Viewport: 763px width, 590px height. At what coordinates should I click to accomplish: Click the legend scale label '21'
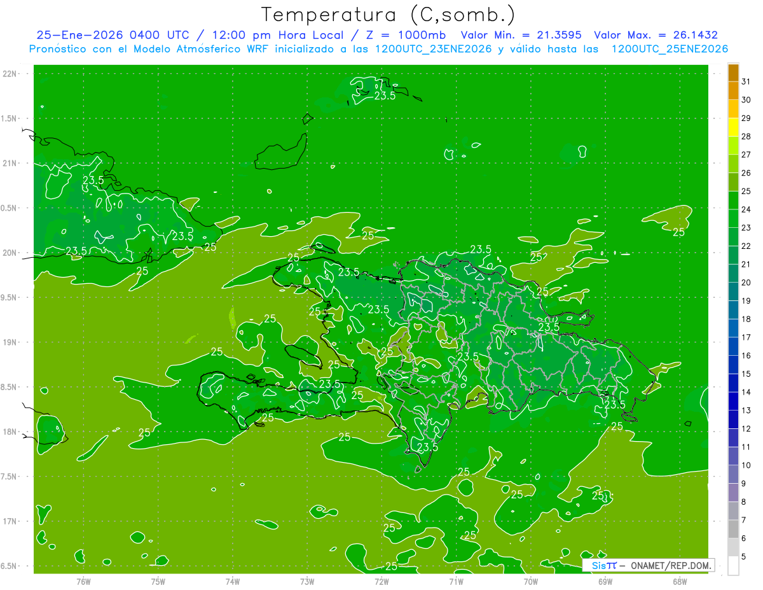point(746,264)
